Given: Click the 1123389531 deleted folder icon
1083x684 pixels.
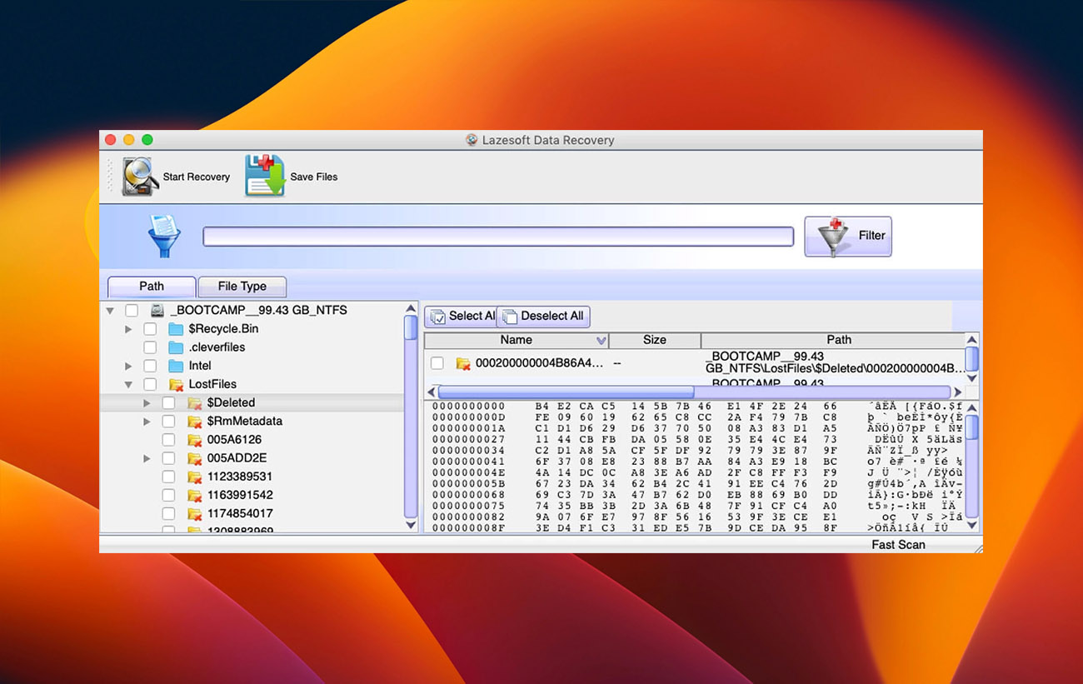Looking at the screenshot, I should [x=194, y=477].
